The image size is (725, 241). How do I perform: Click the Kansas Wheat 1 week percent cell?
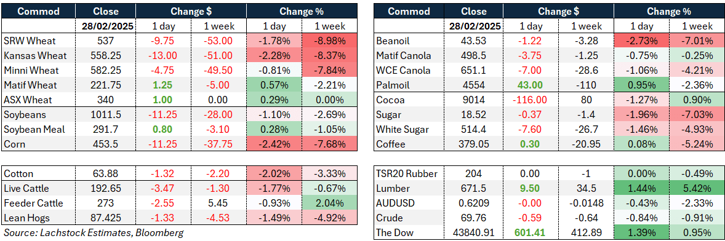click(329, 56)
